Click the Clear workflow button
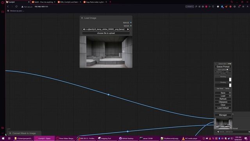Screen dimensions: 250x141 pos(223,105)
